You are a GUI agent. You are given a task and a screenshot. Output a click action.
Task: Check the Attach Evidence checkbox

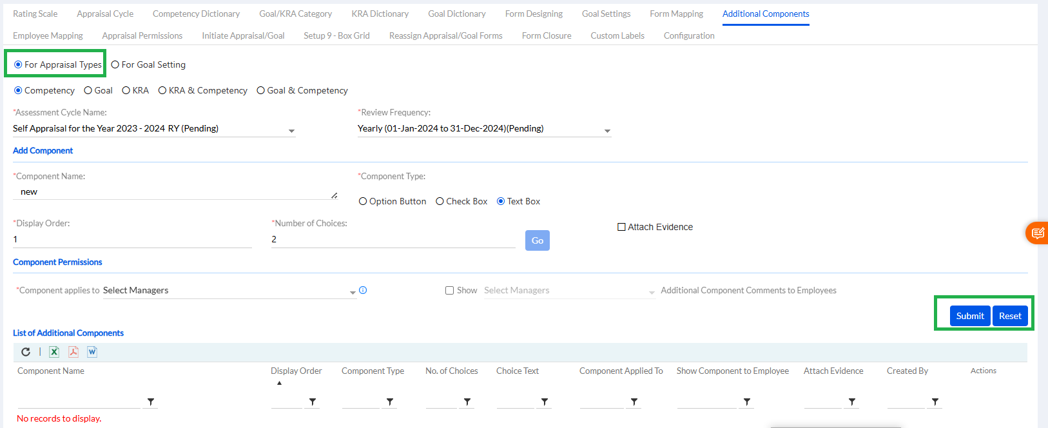[621, 227]
